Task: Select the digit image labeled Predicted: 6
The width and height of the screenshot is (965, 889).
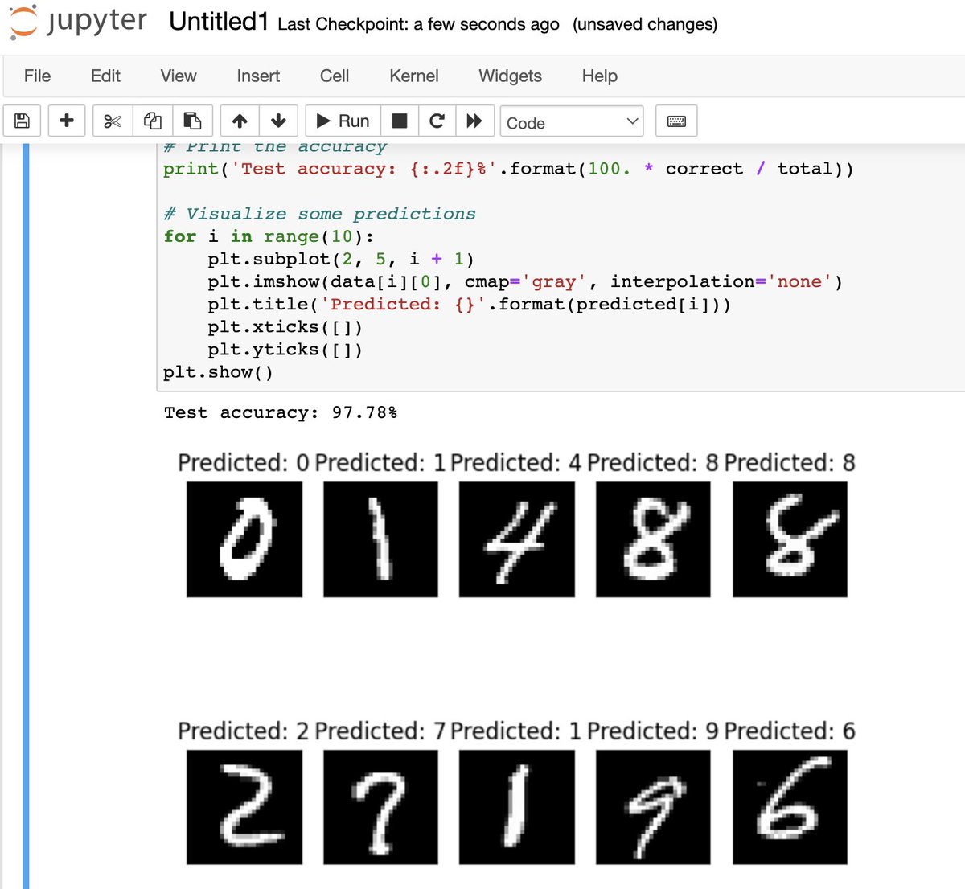Action: coord(789,807)
